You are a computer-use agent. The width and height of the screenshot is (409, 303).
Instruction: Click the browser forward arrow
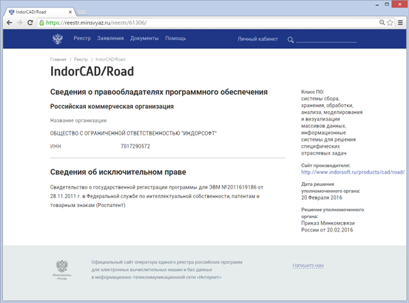20,22
